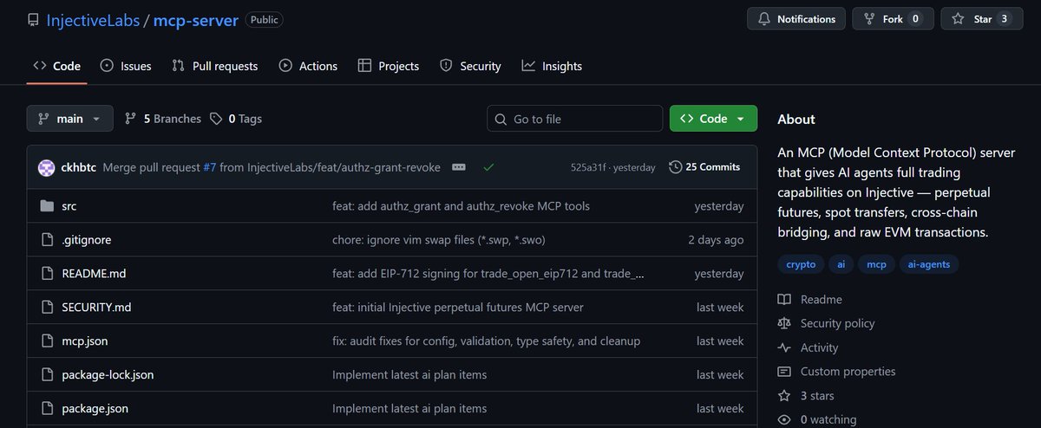
Task: Click the file icon beside SECURITY.md
Action: (x=47, y=308)
